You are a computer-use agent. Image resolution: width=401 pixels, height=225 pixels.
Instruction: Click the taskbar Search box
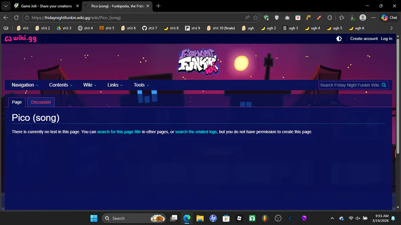pos(134,218)
